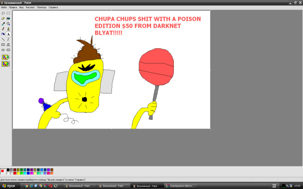Open the Файл menu
The height and width of the screenshot is (189, 303).
(x=4, y=7)
